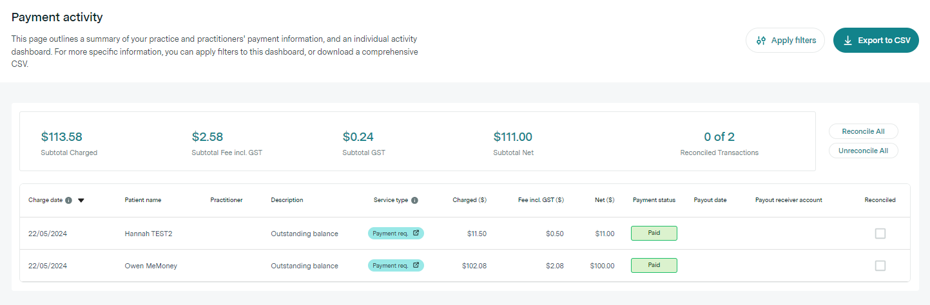Viewport: 930px width, 305px height.
Task: Tick the Reconciled checkbox for Owen MeMoney
Action: tap(880, 266)
